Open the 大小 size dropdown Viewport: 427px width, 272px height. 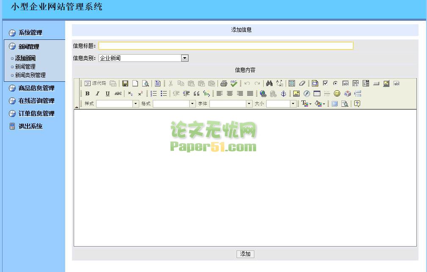[x=281, y=103]
